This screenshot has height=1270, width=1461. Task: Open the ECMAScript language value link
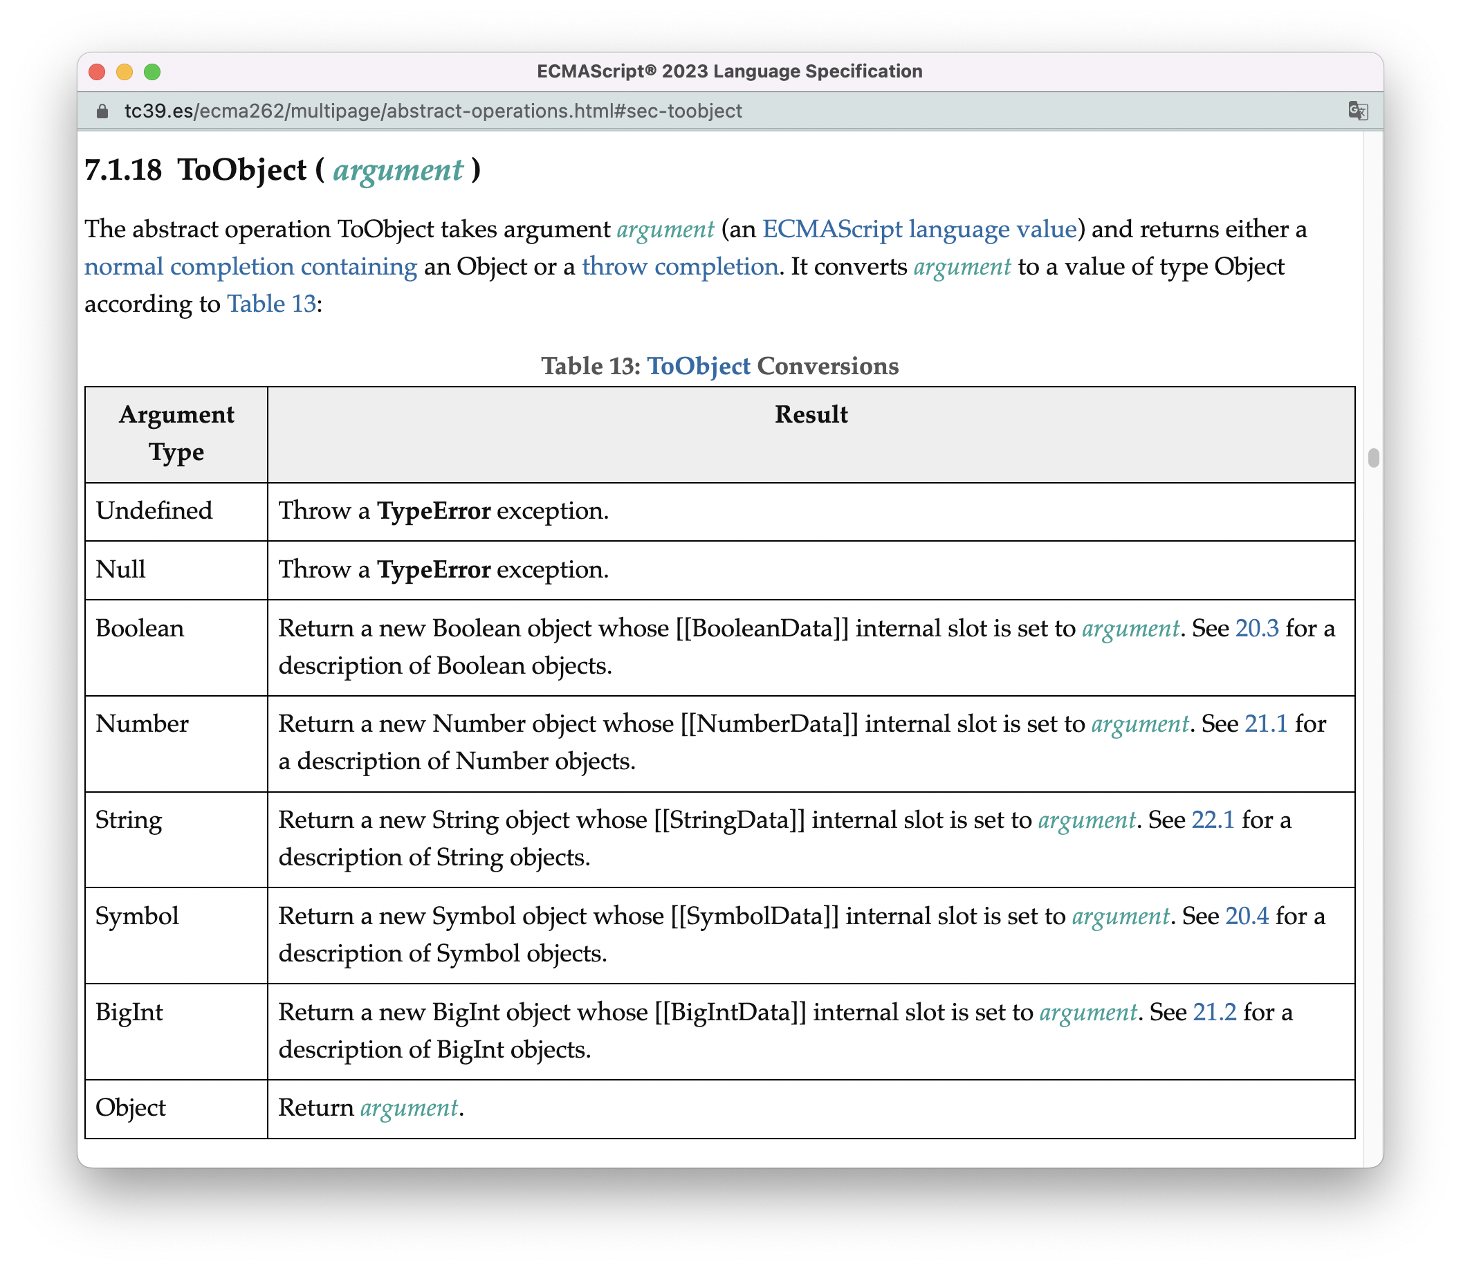pyautogui.click(x=919, y=230)
